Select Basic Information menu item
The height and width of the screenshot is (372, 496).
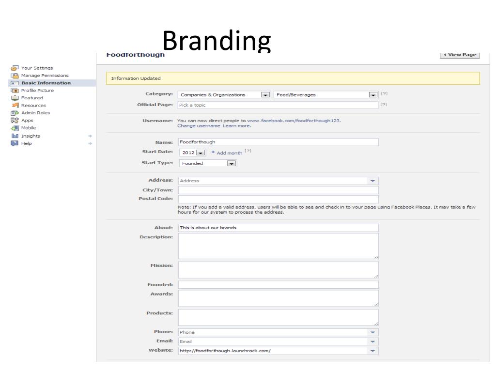(46, 83)
